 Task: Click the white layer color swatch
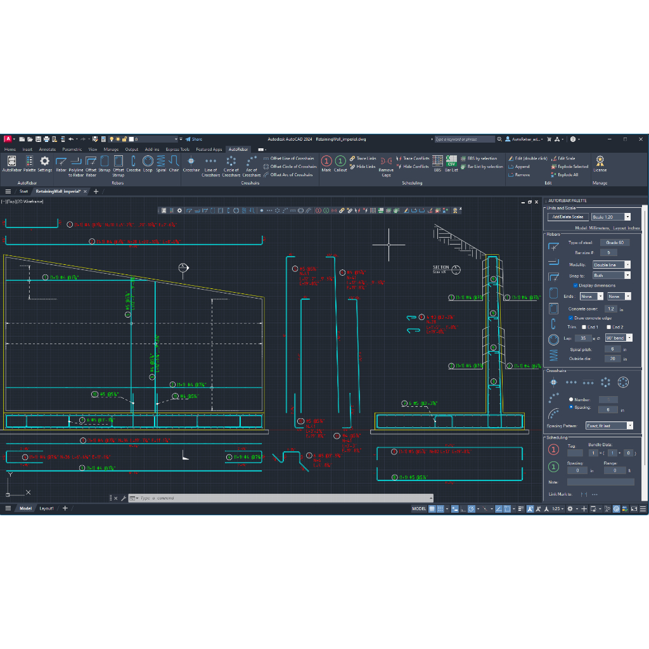point(131,139)
